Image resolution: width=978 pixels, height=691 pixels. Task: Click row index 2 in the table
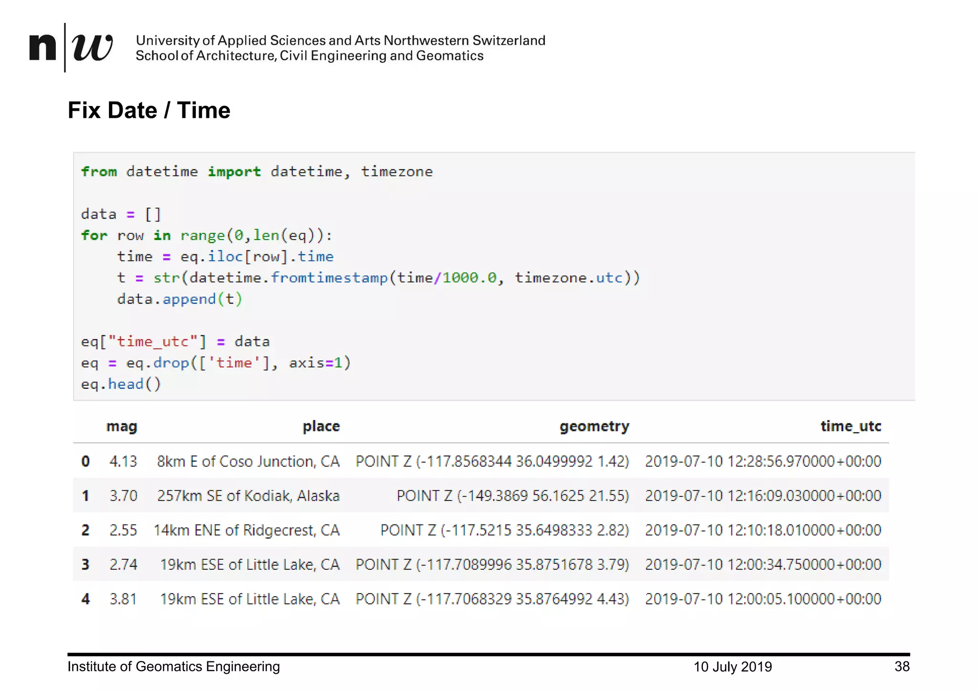click(x=85, y=530)
